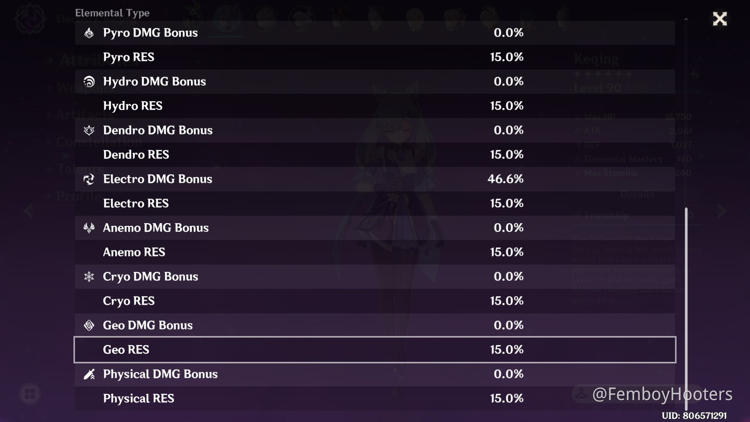Click the Hydro RES stat row
Viewport: 750px width, 422px height.
(x=374, y=106)
